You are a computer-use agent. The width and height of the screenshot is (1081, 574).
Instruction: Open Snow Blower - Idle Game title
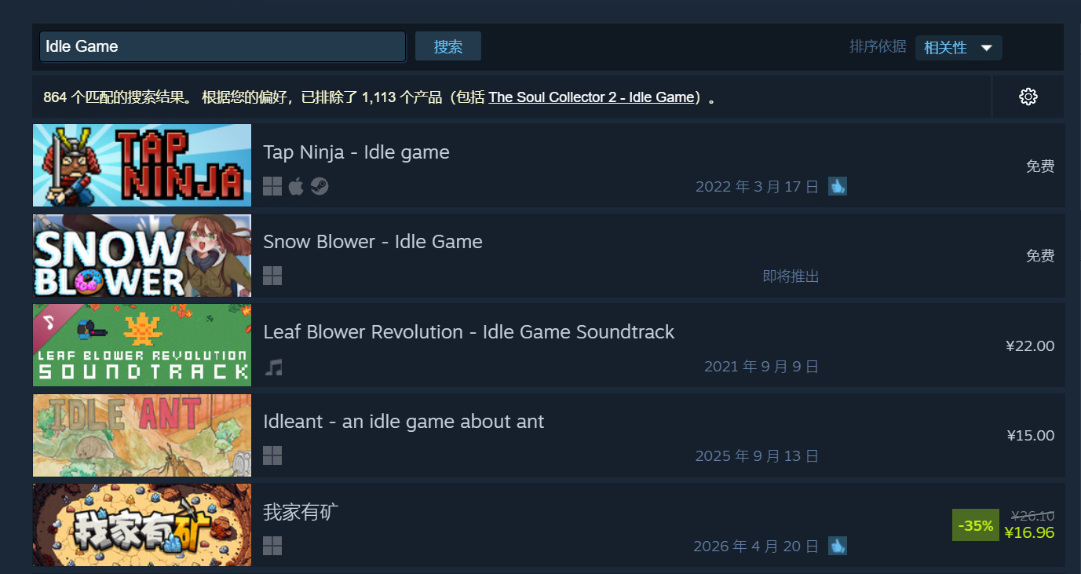[373, 242]
